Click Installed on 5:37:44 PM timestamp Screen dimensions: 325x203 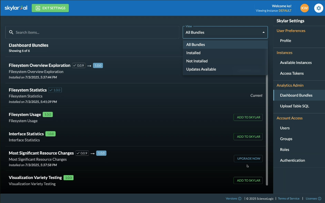tap(33, 77)
